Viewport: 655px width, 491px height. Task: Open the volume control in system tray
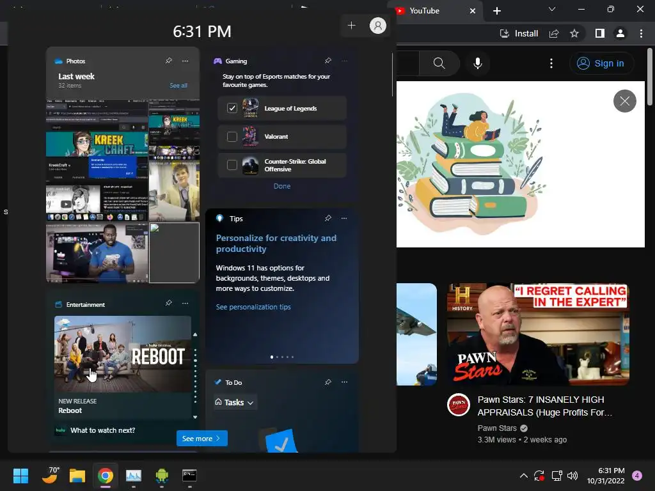click(572, 476)
